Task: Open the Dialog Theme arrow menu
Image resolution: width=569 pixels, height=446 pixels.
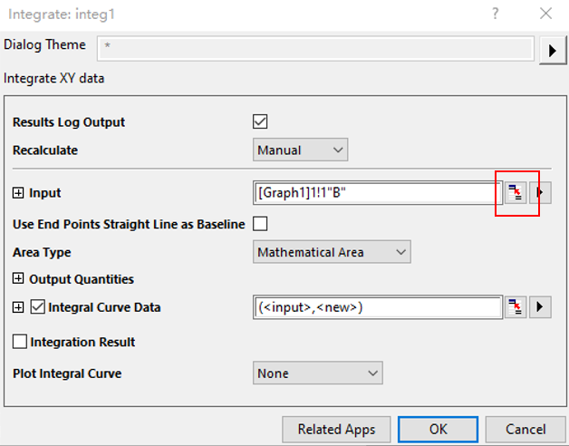Action: [552, 50]
